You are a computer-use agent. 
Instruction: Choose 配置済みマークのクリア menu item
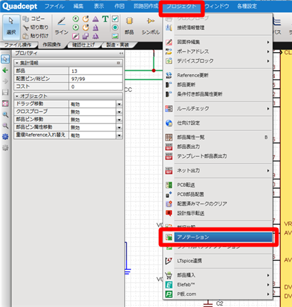click(218, 204)
